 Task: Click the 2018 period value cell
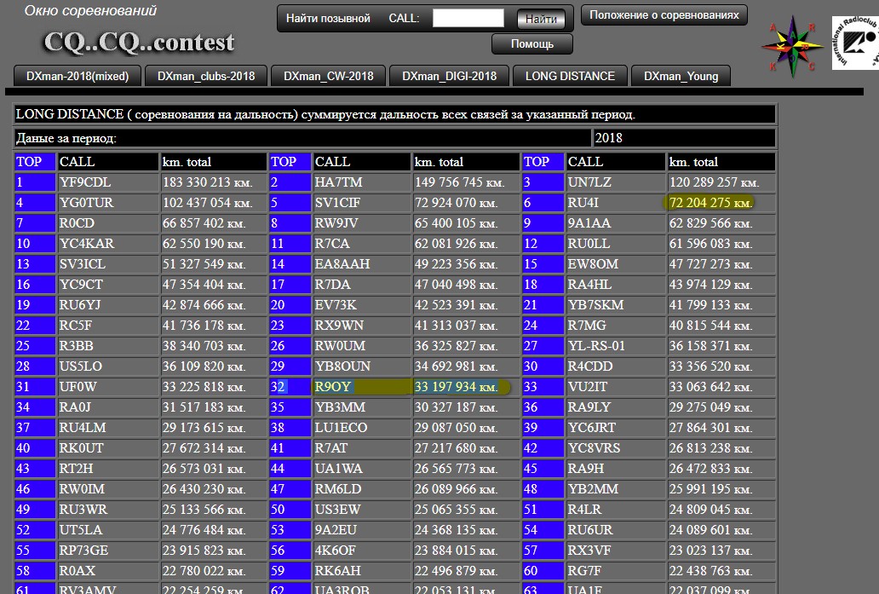tap(683, 138)
